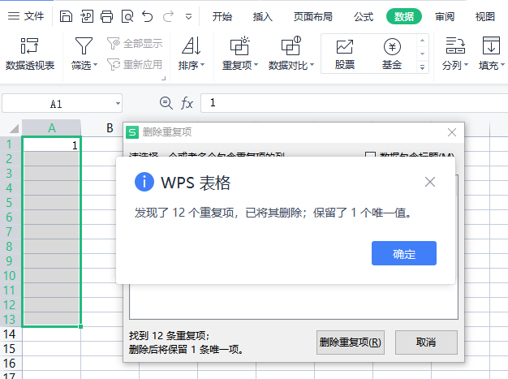The image size is (508, 379).
Task: Click 删除重复项(R) button
Action: (x=351, y=342)
